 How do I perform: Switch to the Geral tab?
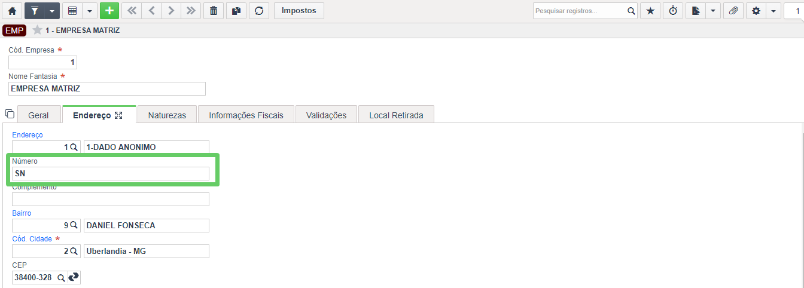[38, 115]
